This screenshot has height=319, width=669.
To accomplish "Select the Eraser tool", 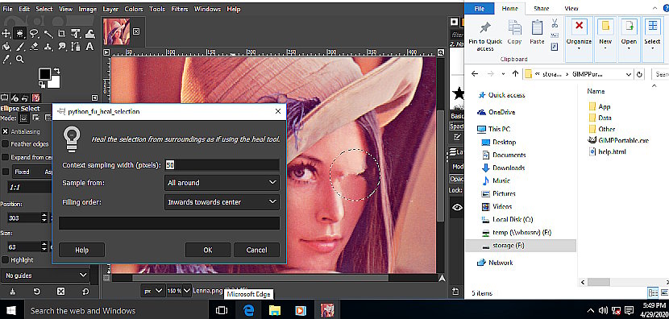I will click(34, 47).
